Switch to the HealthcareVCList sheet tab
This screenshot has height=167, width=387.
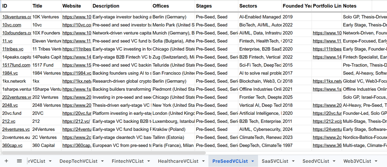coord(178,161)
